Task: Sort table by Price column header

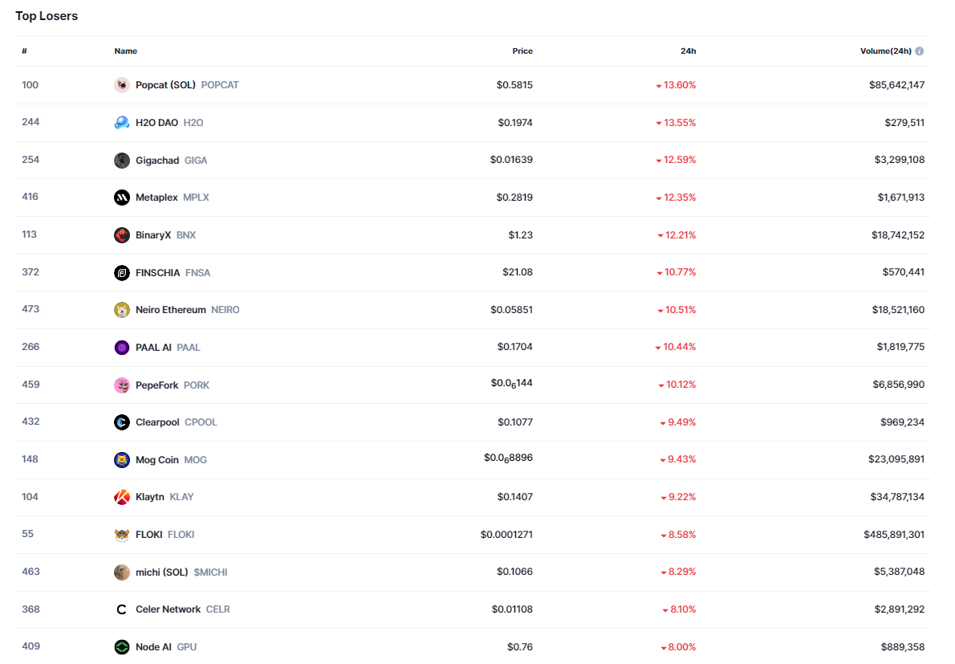Action: (522, 51)
